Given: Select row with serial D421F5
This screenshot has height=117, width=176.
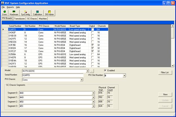Looking at the screenshot, I should tap(55, 39).
